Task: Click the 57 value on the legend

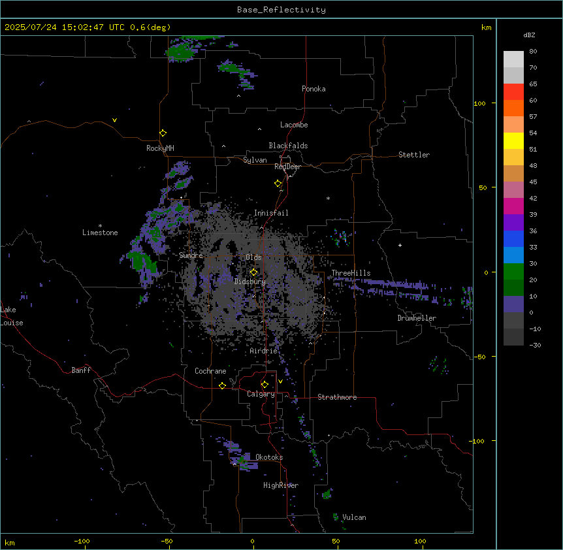Action: tap(533, 116)
